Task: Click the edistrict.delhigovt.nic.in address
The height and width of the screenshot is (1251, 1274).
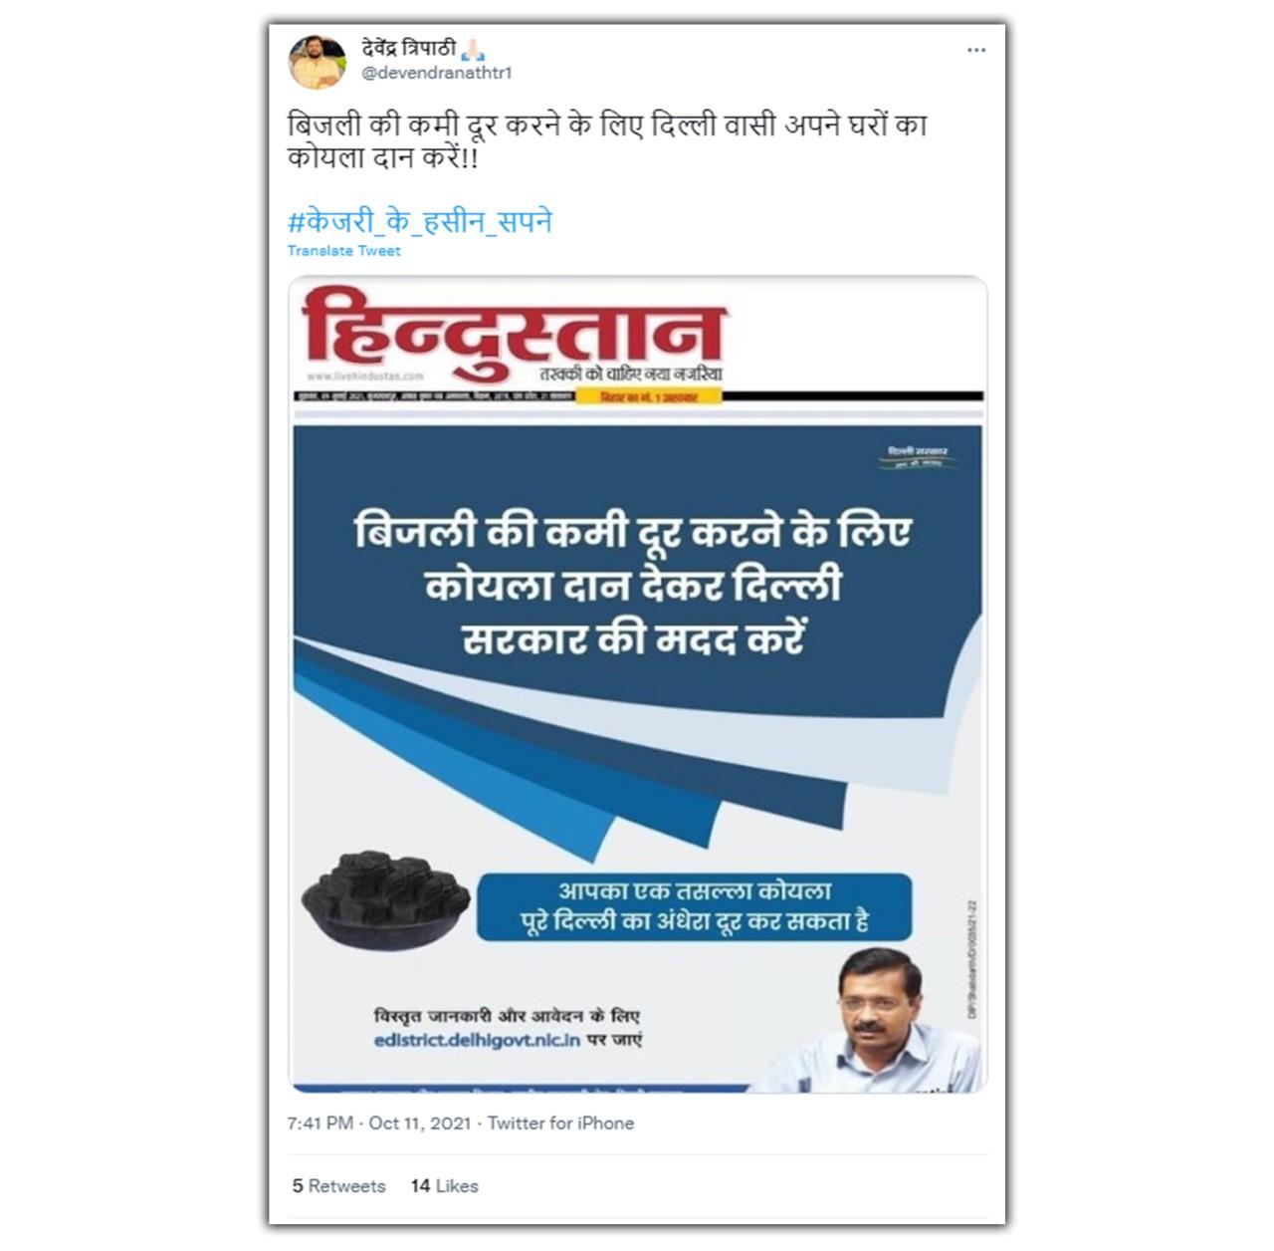Action: click(x=477, y=1040)
